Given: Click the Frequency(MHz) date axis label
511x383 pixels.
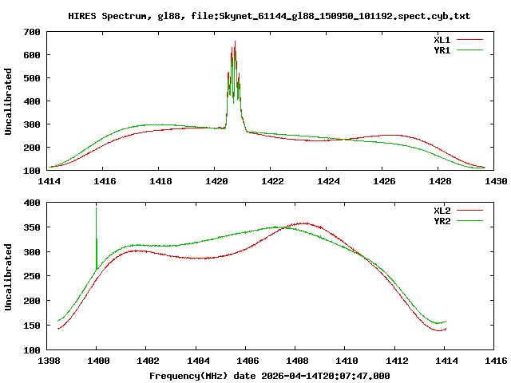Looking at the screenshot, I should pyautogui.click(x=270, y=376).
